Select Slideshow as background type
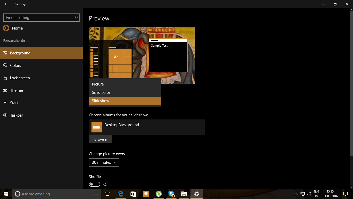Image resolution: width=353 pixels, height=199 pixels. pos(100,101)
